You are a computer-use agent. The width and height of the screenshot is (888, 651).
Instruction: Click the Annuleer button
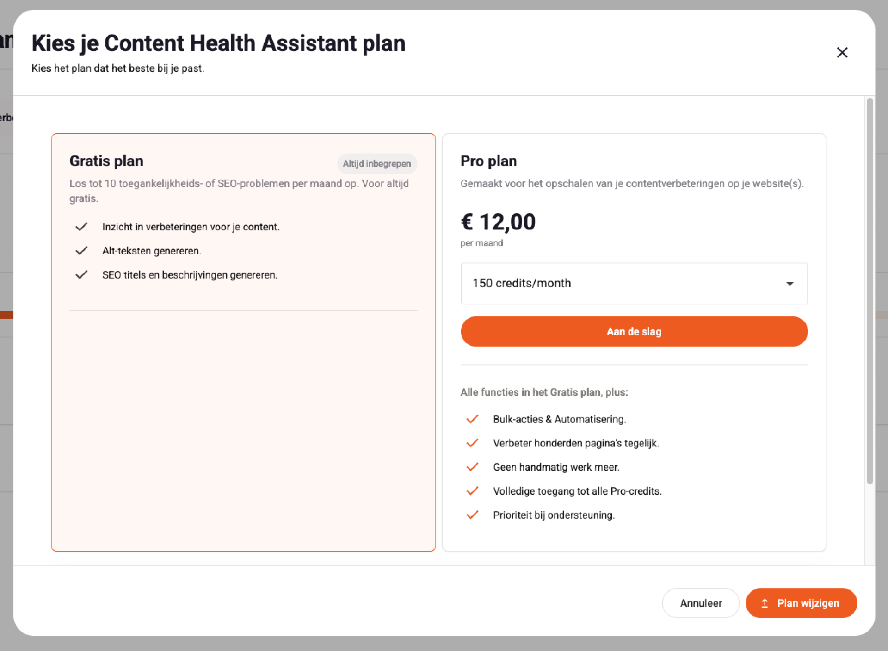pos(700,603)
